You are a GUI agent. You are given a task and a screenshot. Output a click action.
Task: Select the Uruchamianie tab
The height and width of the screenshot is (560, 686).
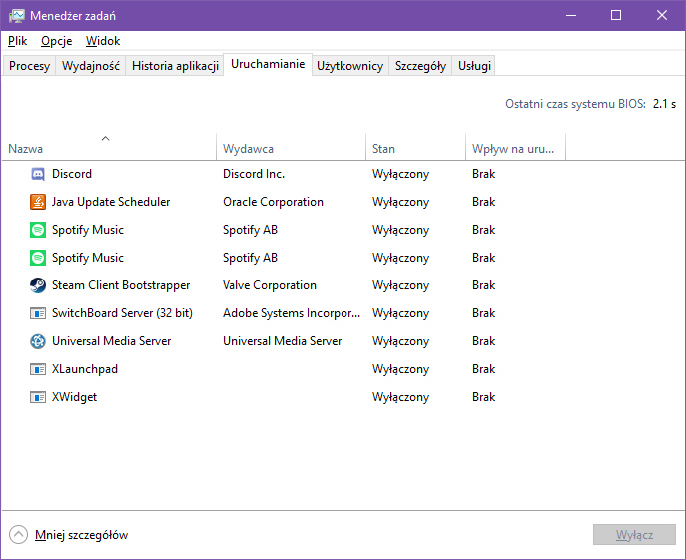[268, 64]
